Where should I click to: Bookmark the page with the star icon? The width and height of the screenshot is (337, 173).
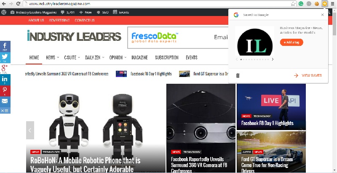click(293, 4)
